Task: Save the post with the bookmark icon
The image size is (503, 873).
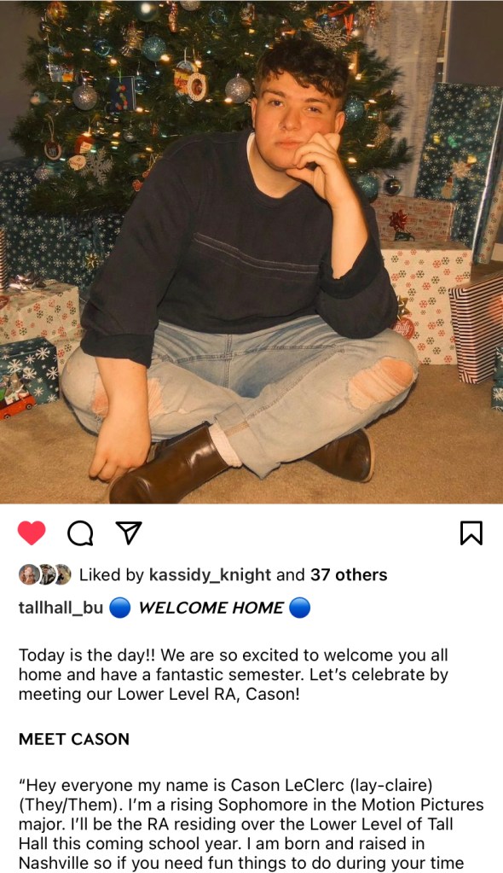Action: tap(471, 533)
